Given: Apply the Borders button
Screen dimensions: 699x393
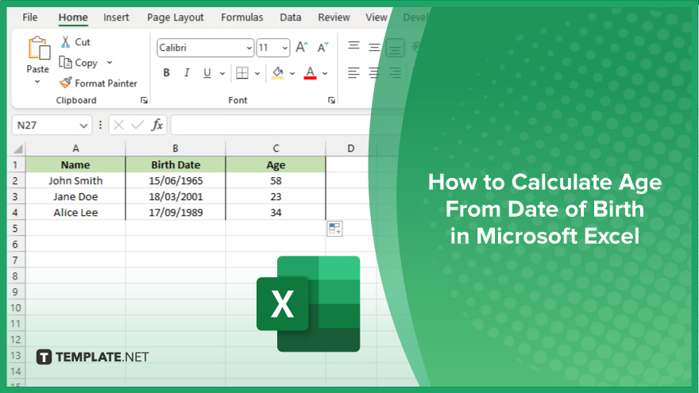Looking at the screenshot, I should [x=242, y=72].
